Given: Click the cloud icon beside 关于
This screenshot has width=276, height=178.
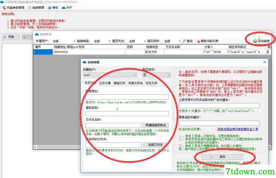Looking at the screenshot, I should [63, 8].
